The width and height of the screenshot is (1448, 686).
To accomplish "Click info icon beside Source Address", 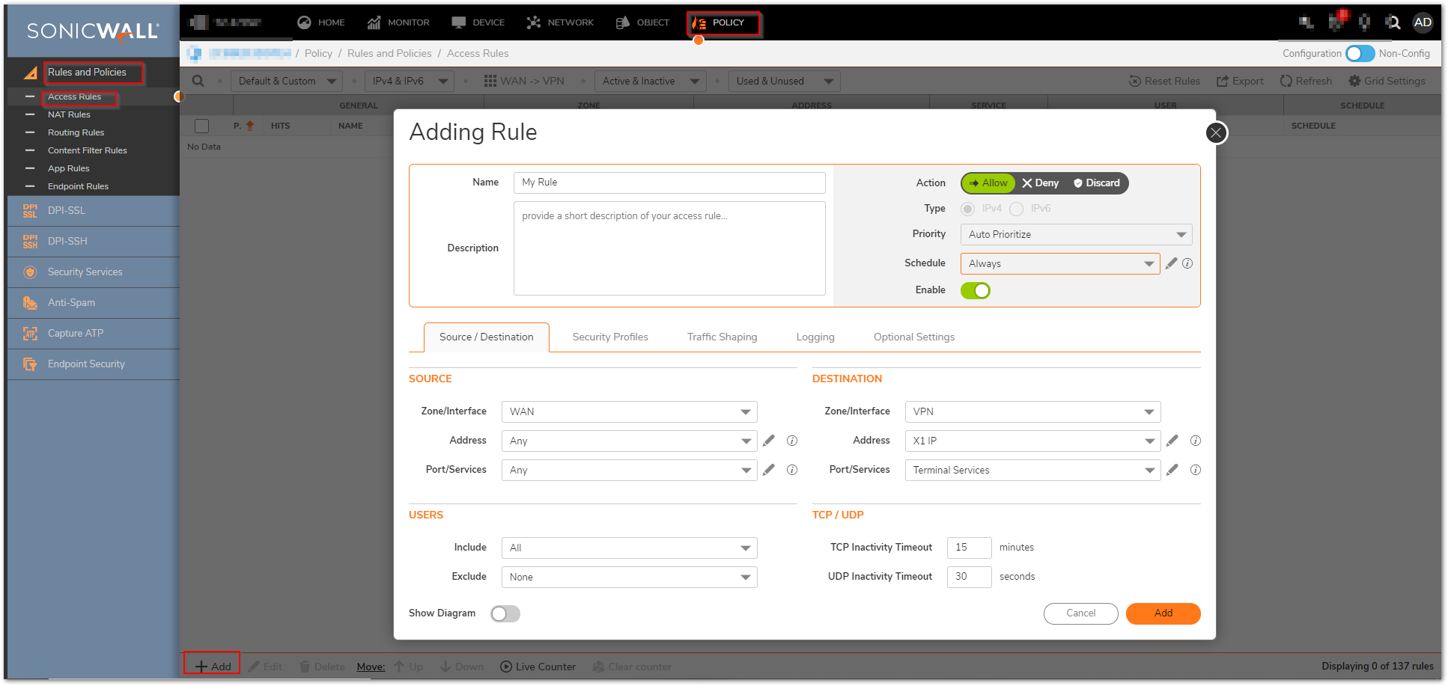I will click(791, 441).
